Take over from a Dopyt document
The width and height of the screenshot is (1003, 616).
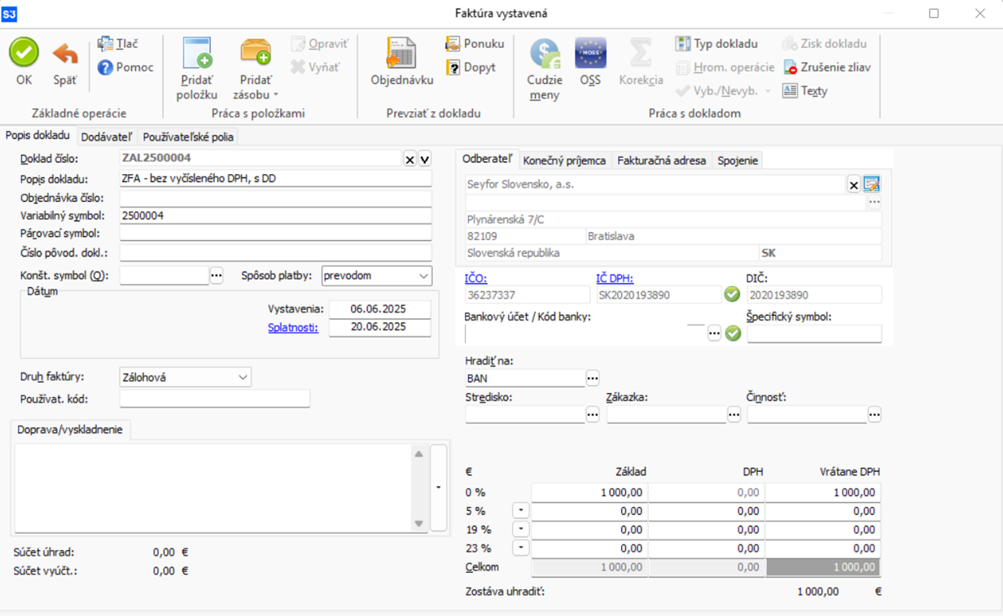471,68
